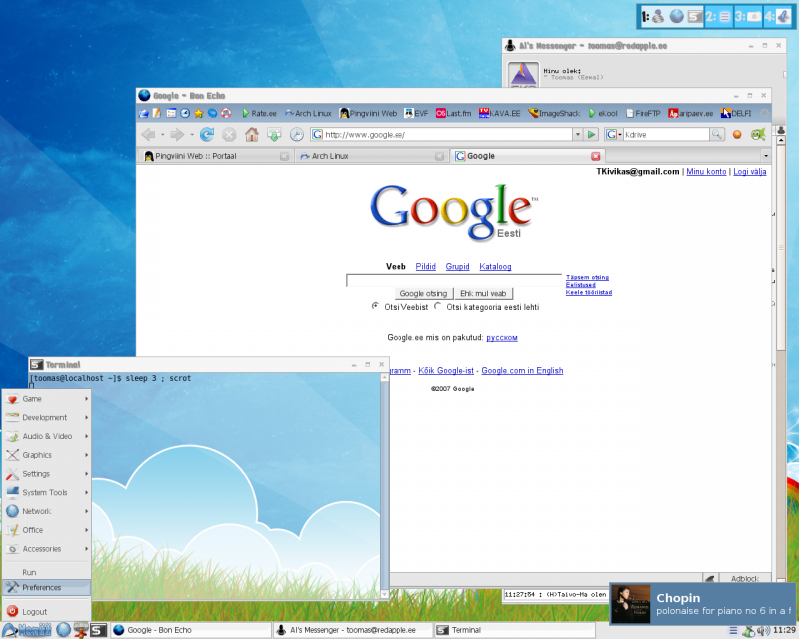Reload the page in Bon Echo
Image resolution: width=799 pixels, height=639 pixels.
[x=207, y=134]
